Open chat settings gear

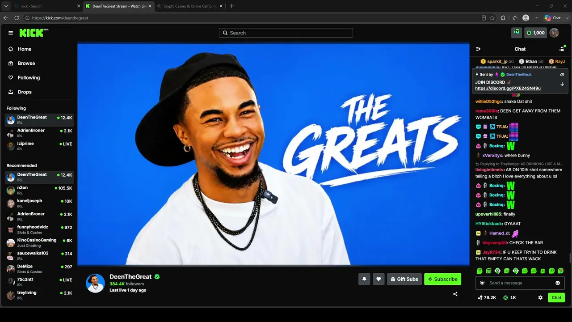[x=540, y=297]
